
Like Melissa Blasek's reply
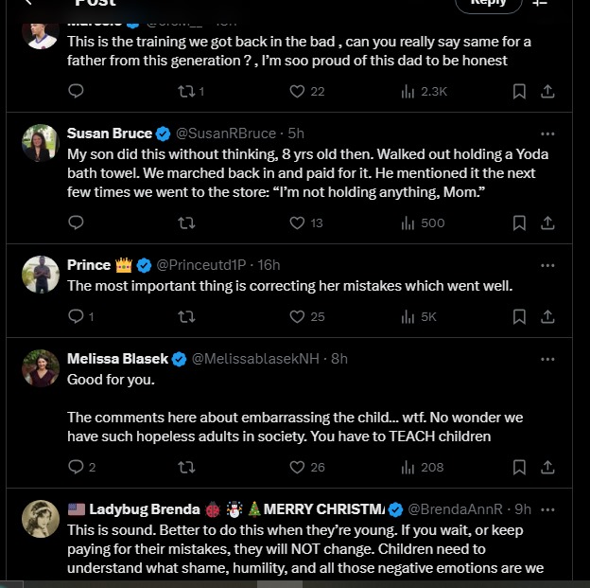297,467
